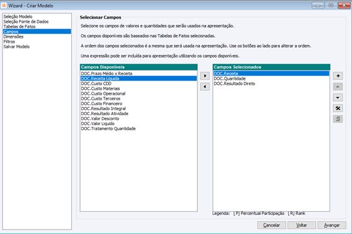Select DOC.Valor Desconto field
Image resolution: width=352 pixels, height=234 pixels.
[x=138, y=118]
